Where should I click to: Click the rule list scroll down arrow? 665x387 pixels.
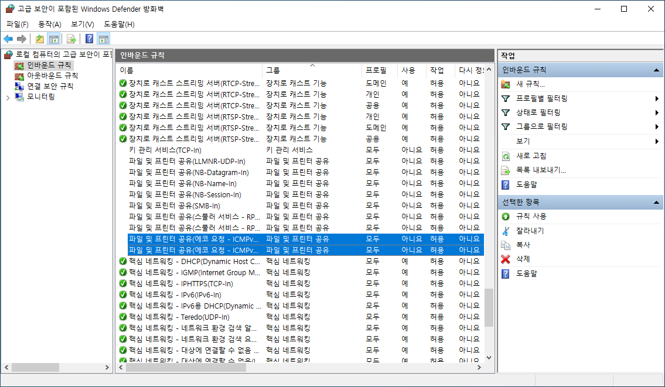point(489,358)
